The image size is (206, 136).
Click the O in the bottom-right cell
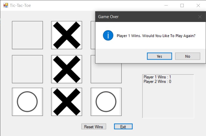pos(106,102)
